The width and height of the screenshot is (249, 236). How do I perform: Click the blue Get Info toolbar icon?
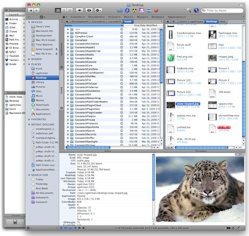[127, 11]
